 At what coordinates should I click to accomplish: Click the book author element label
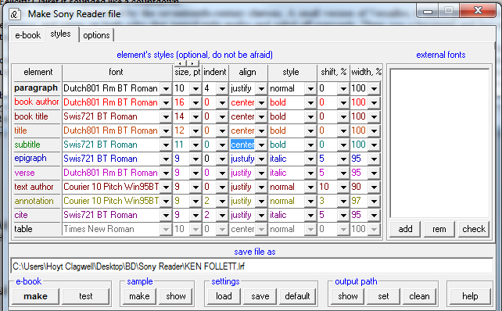37,102
